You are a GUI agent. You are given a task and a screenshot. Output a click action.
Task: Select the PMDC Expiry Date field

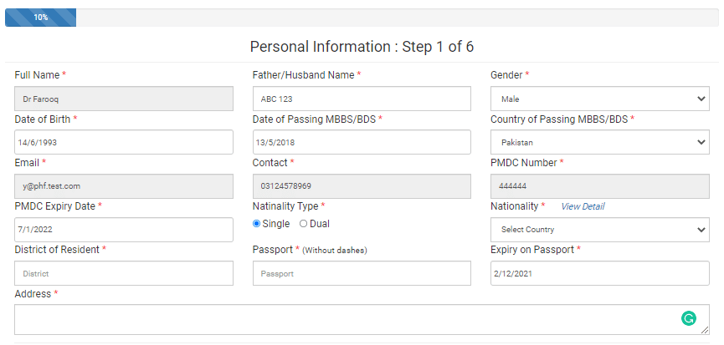pos(124,230)
